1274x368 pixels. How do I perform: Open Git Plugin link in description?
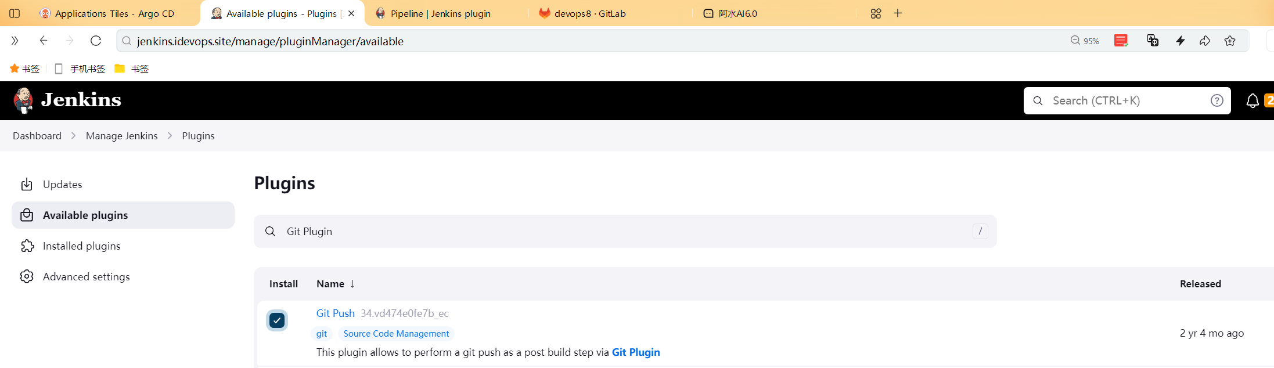pyautogui.click(x=636, y=352)
